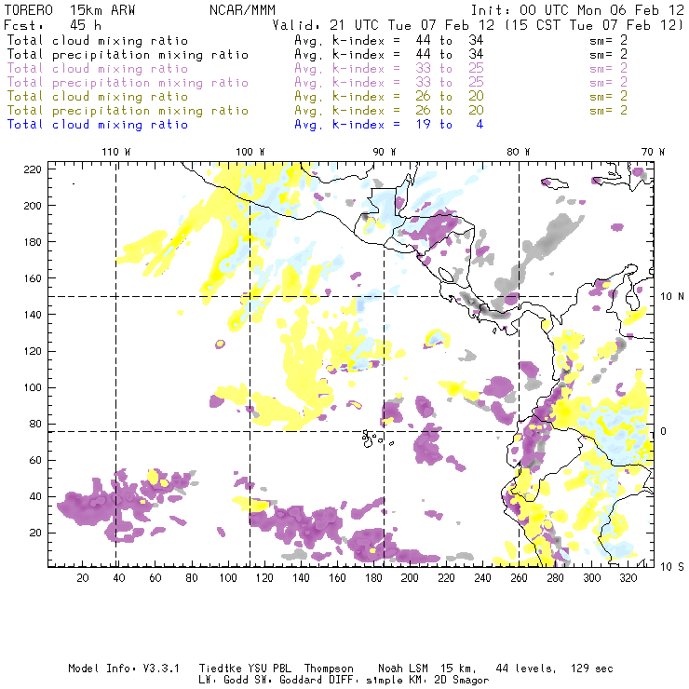Click the "100 W" longitude label
689x689 pixels.
pyautogui.click(x=250, y=152)
